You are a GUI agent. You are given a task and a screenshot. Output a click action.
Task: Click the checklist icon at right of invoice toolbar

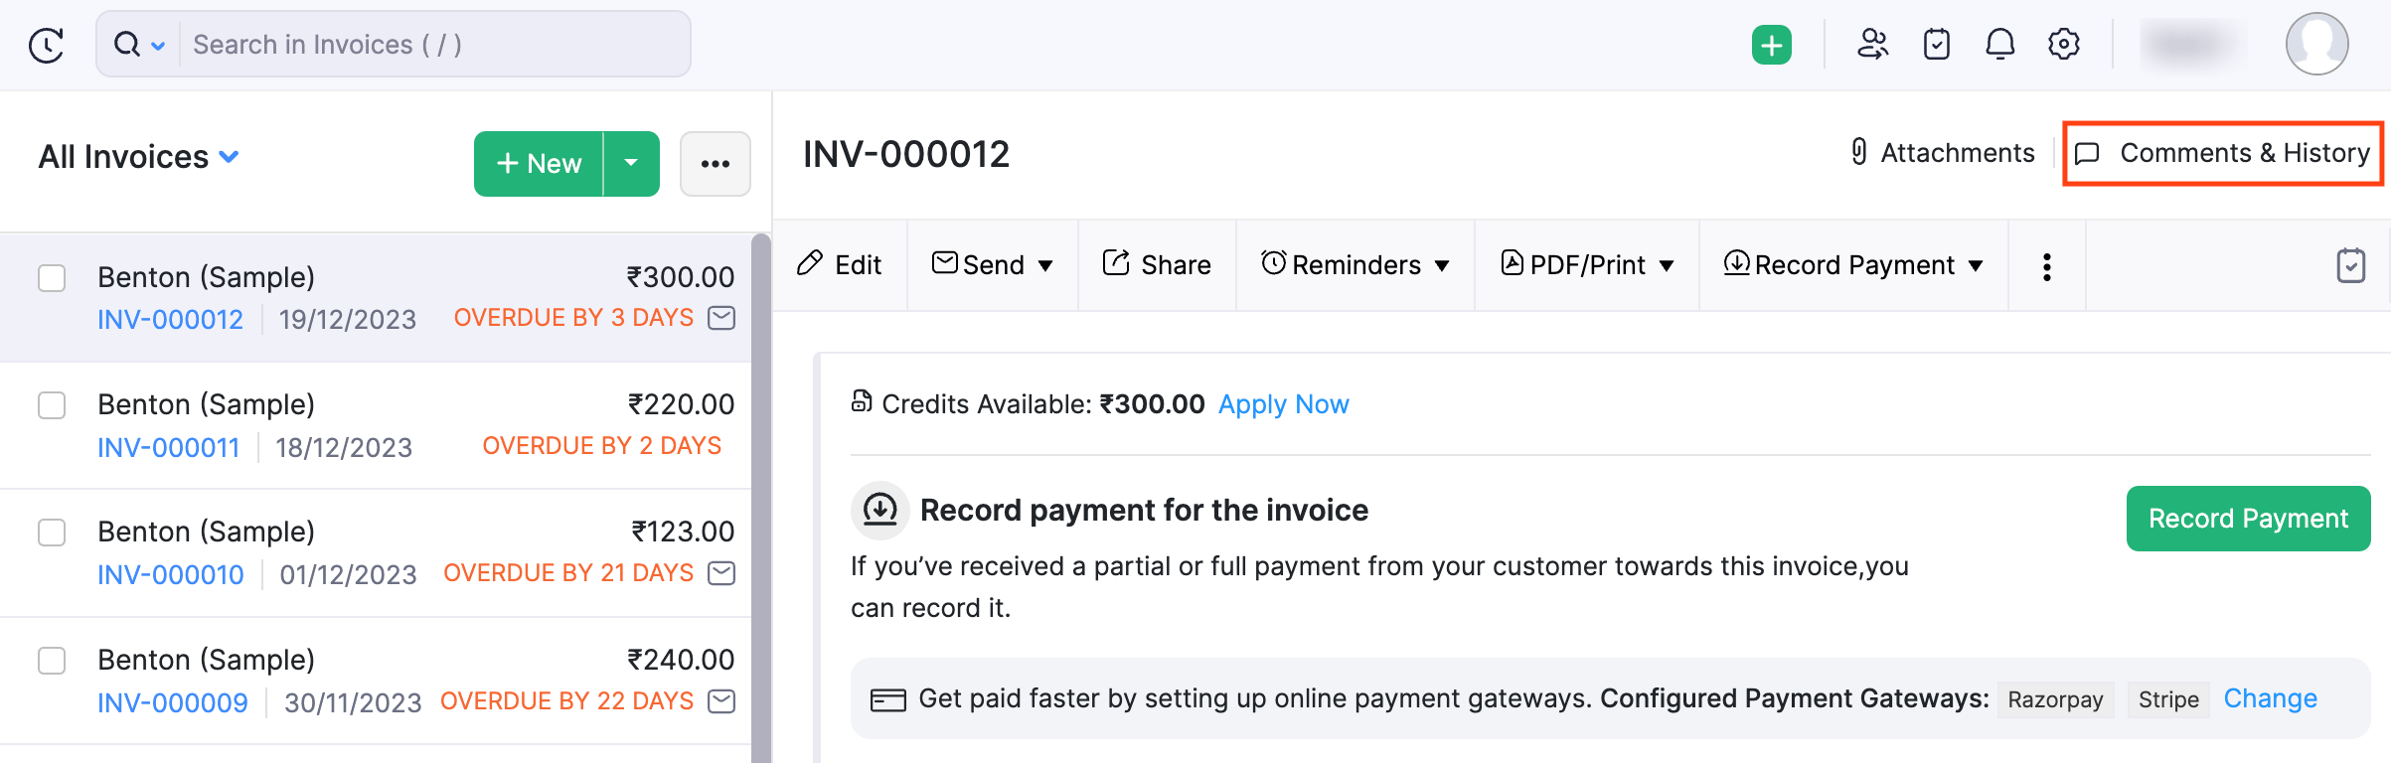point(2350,266)
